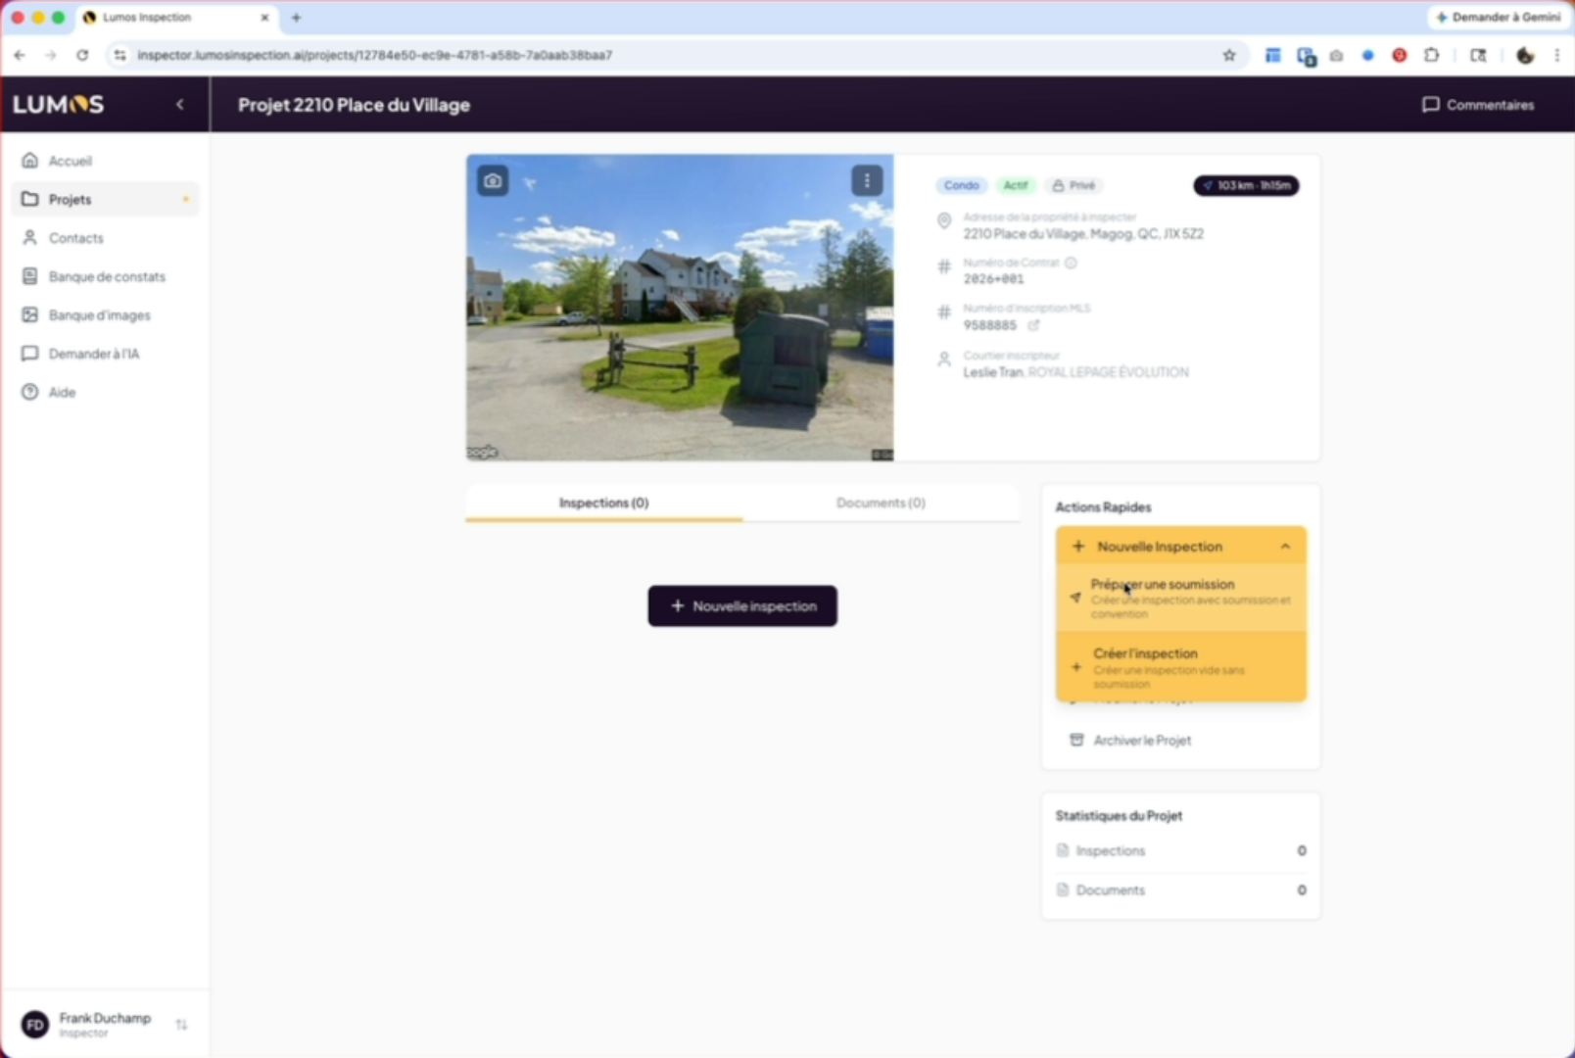Screen dimensions: 1575x1058
Task: Expand the Frank Duchamp account switcher
Action: tap(181, 1025)
